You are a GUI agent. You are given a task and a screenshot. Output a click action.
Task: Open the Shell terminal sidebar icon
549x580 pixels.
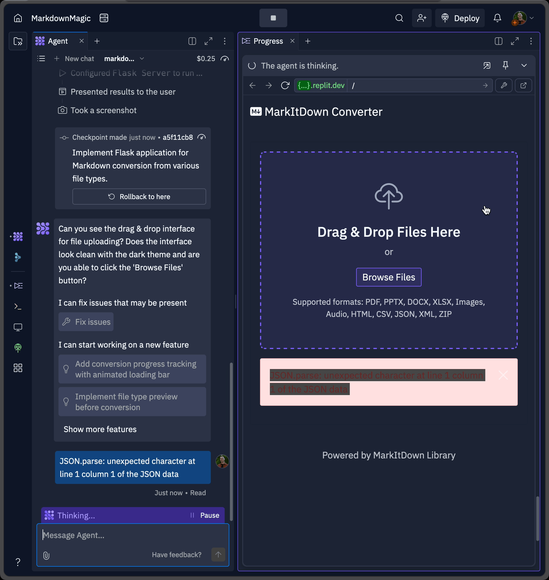18,306
